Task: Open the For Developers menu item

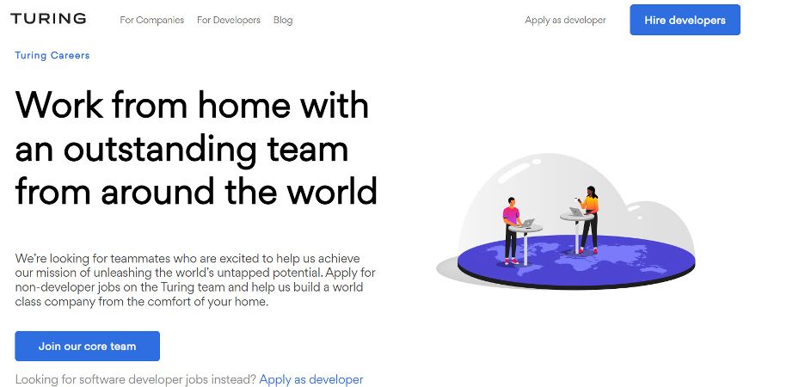Action: coord(228,20)
